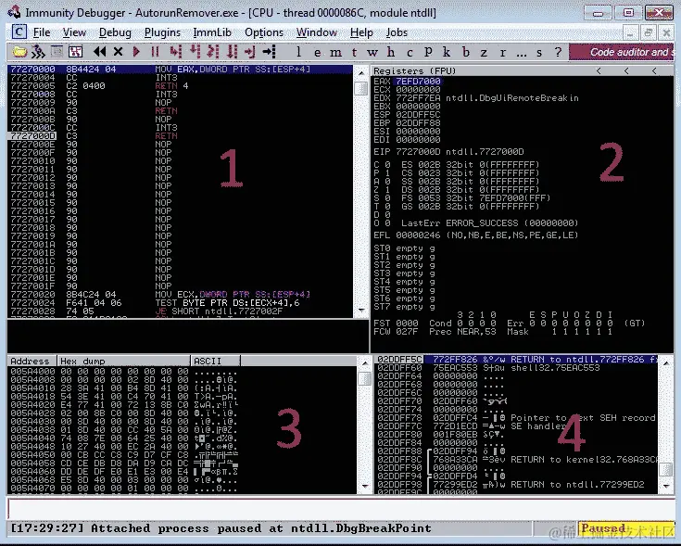
Task: Click the Trace over icon
Action: (x=233, y=52)
